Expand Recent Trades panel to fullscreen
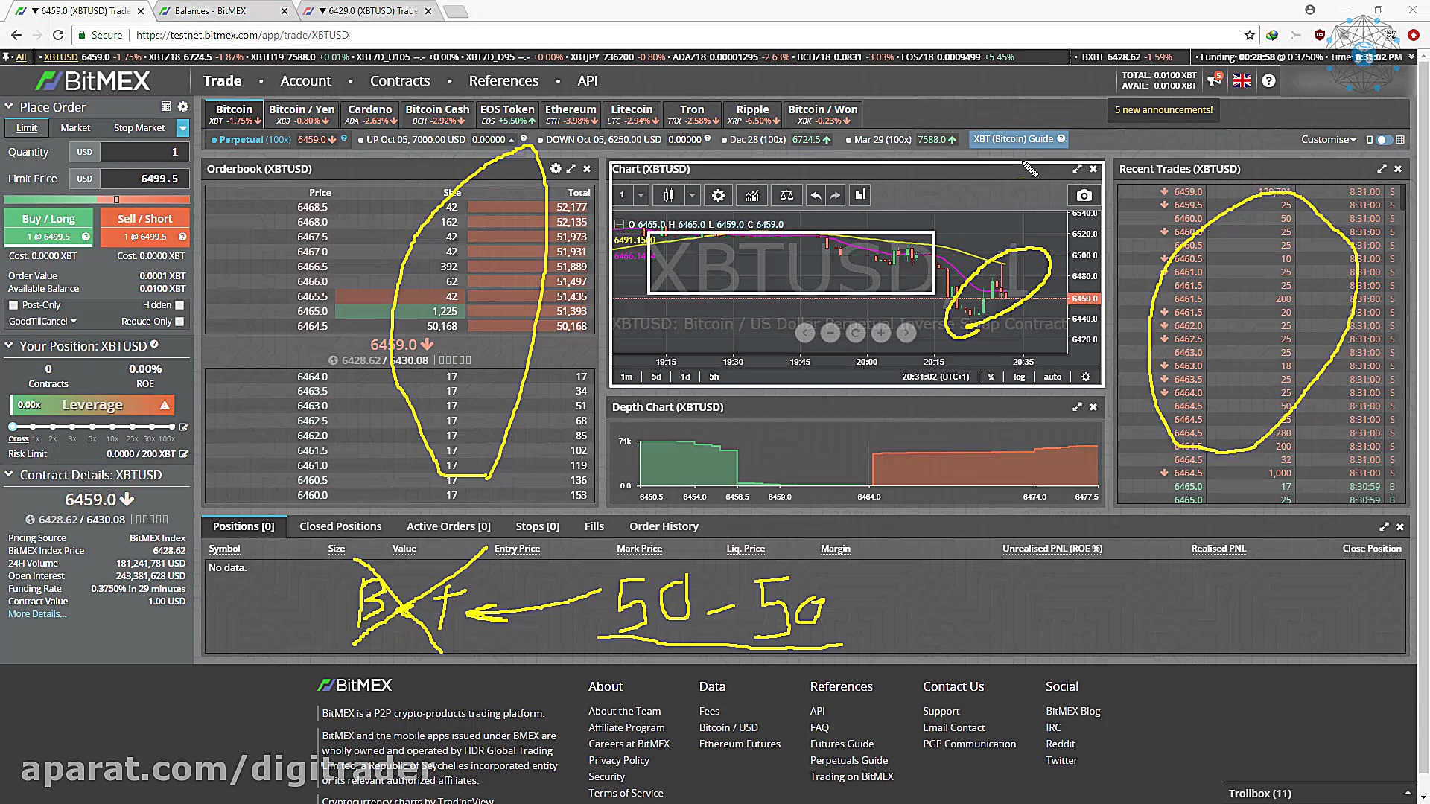This screenshot has height=804, width=1430. click(x=1382, y=169)
